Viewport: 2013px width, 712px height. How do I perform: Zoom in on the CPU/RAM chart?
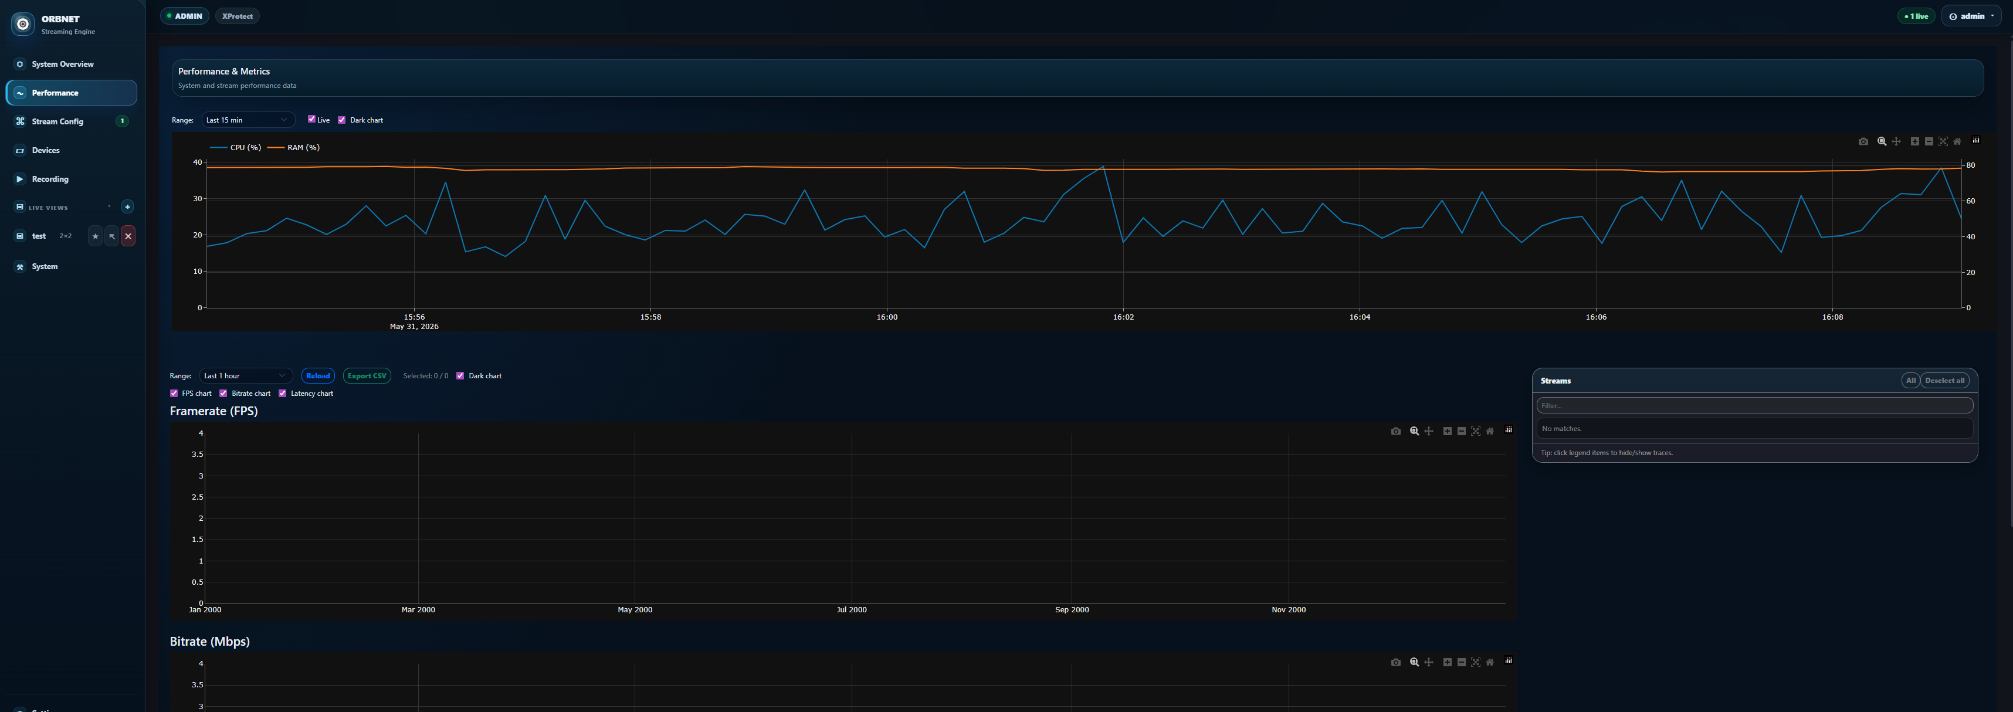[x=1914, y=141]
